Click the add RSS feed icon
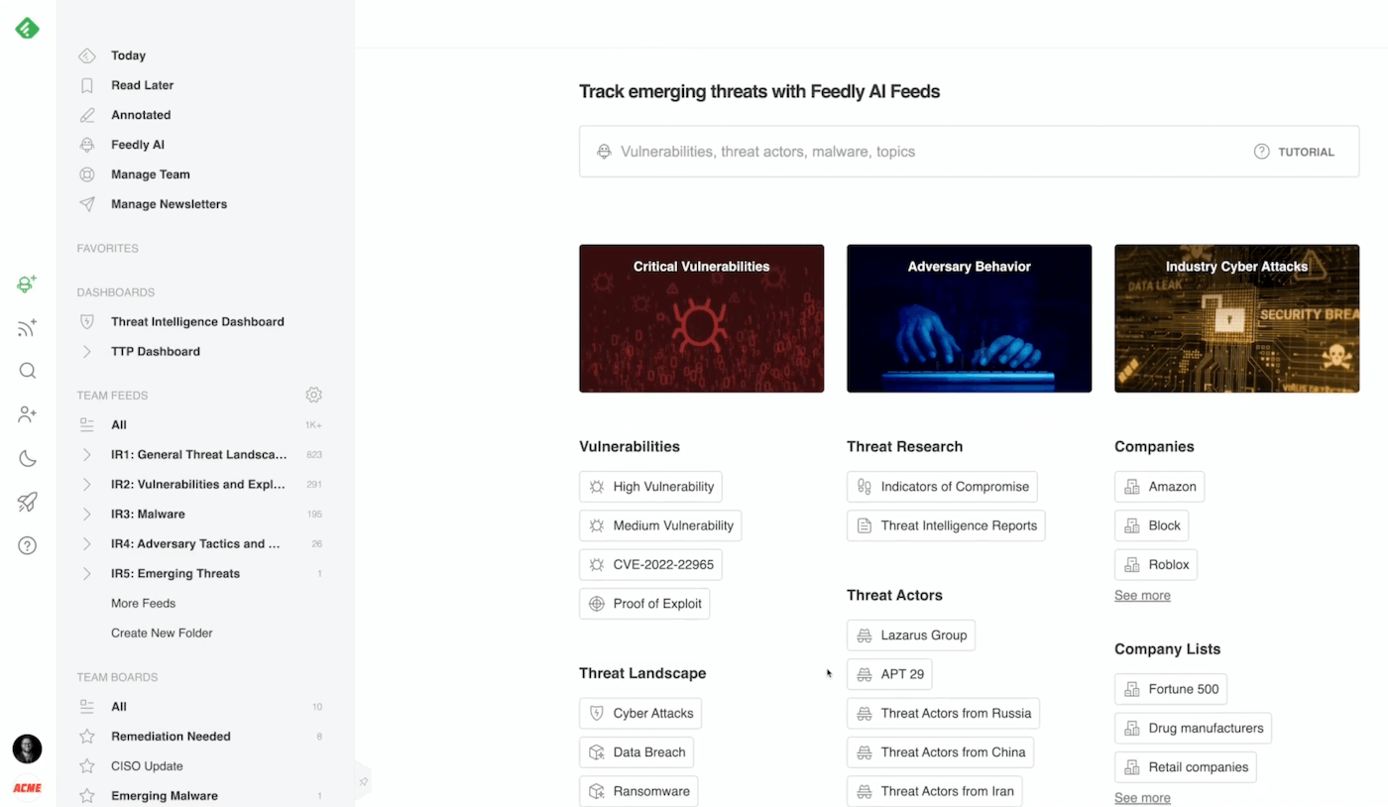 (28, 328)
